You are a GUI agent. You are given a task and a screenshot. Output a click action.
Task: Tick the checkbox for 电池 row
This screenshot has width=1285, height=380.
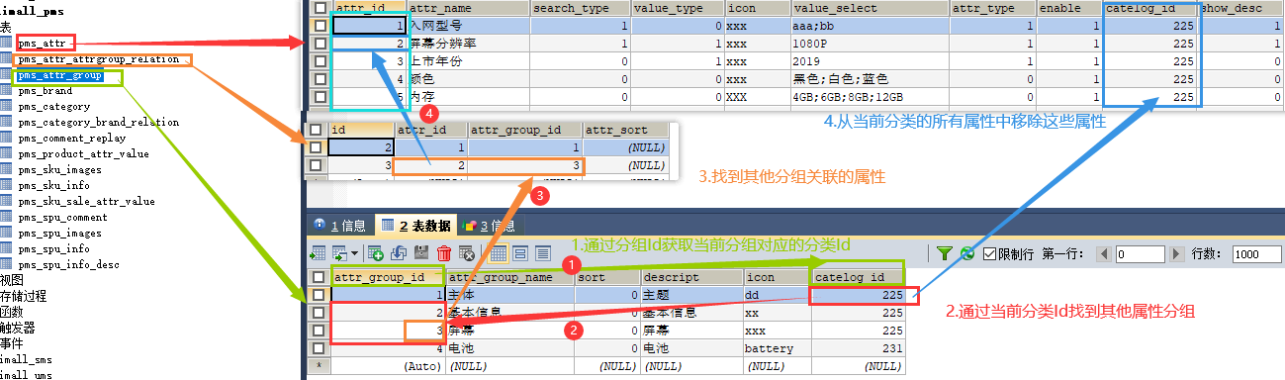click(x=318, y=348)
